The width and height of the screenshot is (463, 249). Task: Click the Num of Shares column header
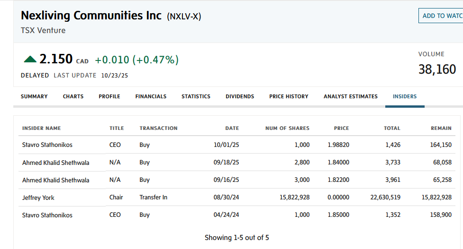(x=287, y=129)
